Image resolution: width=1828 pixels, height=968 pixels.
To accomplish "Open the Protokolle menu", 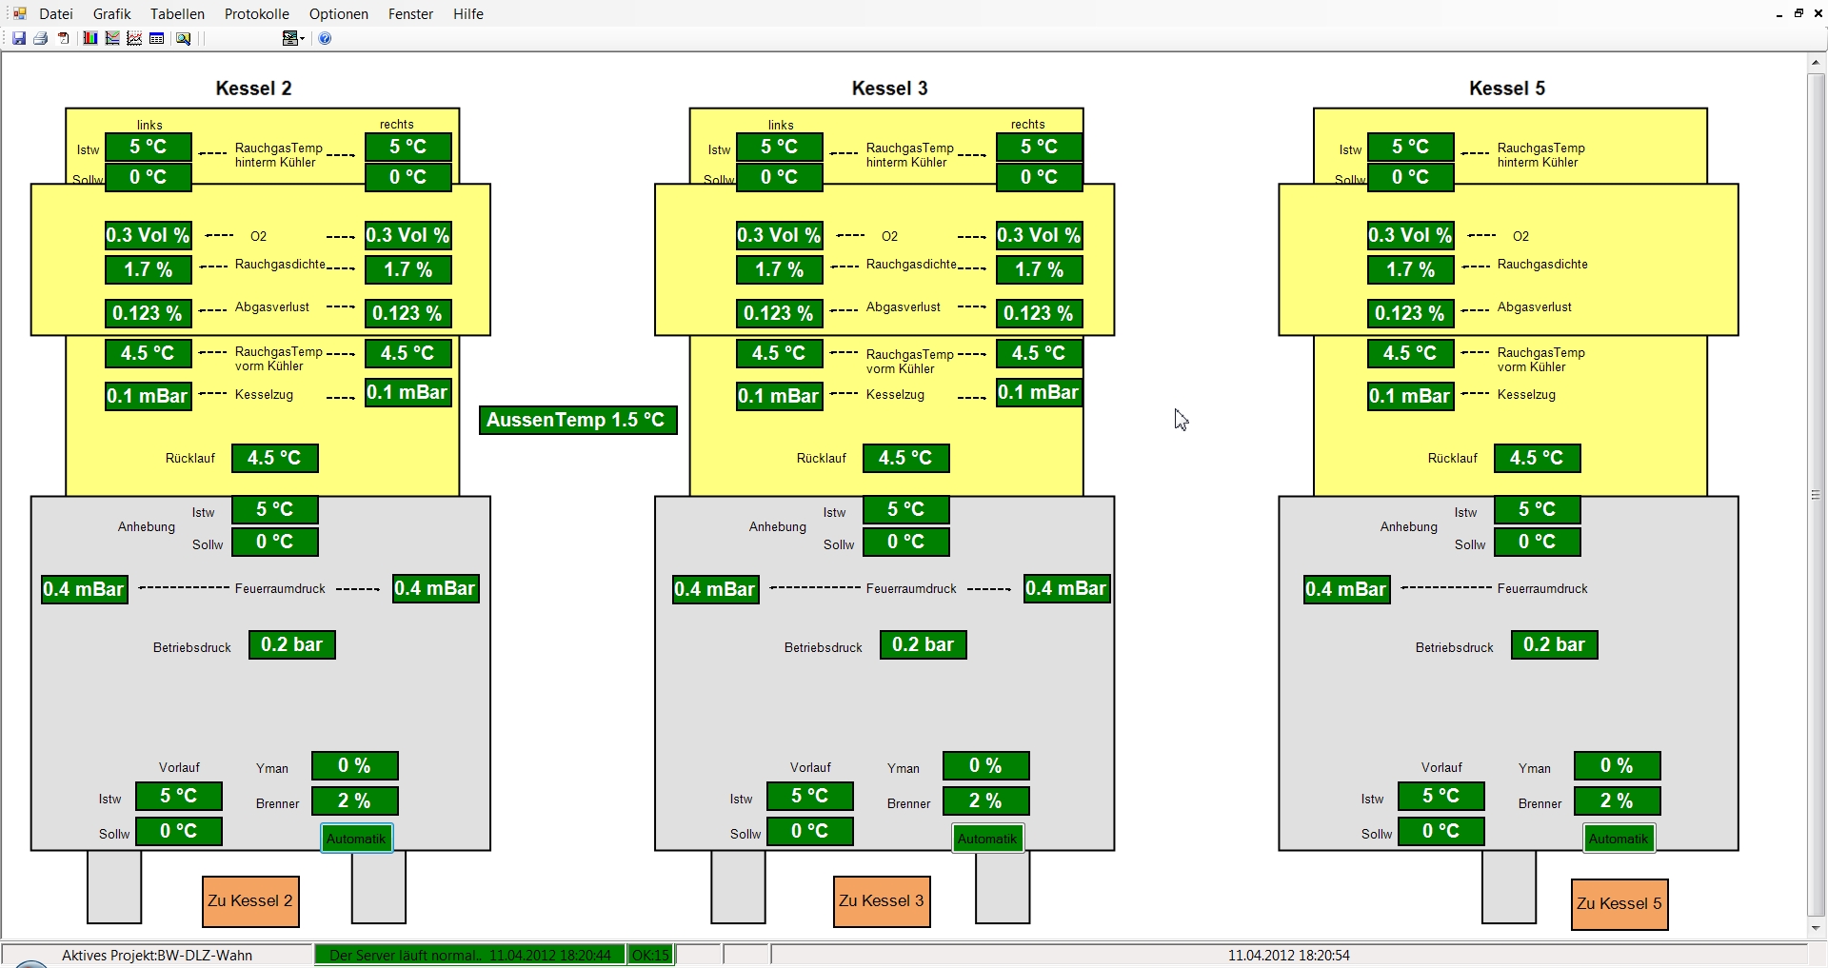I will tap(257, 14).
